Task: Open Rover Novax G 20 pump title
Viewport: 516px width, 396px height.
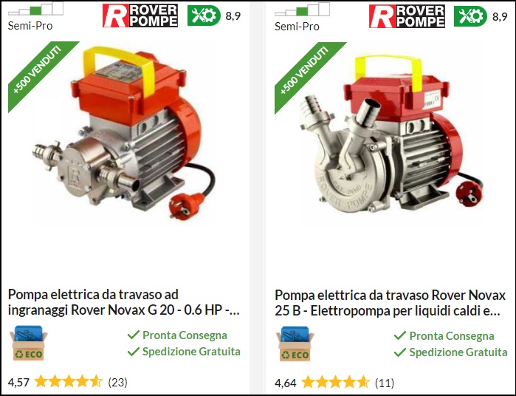Action: [124, 302]
